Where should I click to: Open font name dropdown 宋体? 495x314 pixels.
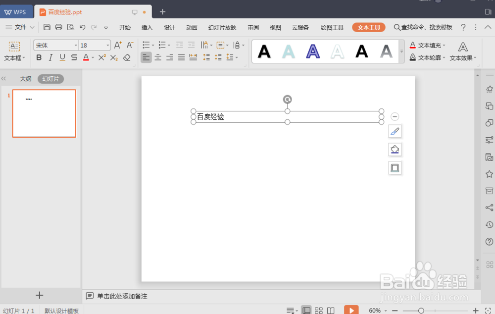coord(76,46)
